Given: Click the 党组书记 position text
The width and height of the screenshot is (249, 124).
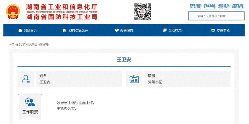Looking at the screenshot, I should (155, 82).
